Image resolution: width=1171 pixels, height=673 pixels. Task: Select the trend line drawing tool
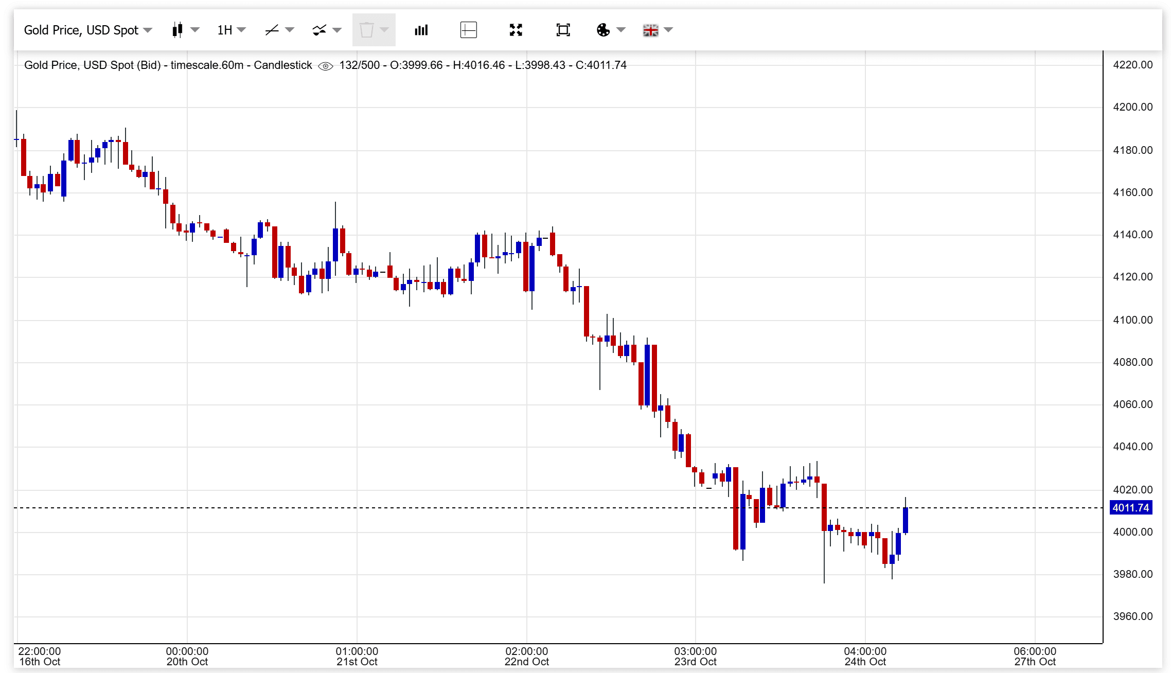[x=272, y=30]
